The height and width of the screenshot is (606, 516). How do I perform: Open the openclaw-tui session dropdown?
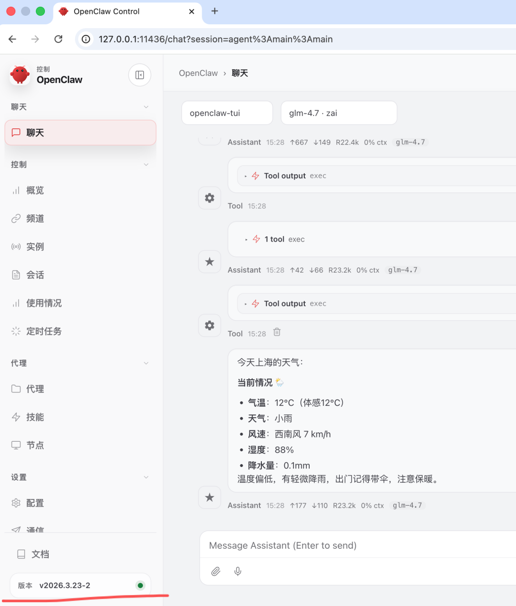(x=227, y=113)
